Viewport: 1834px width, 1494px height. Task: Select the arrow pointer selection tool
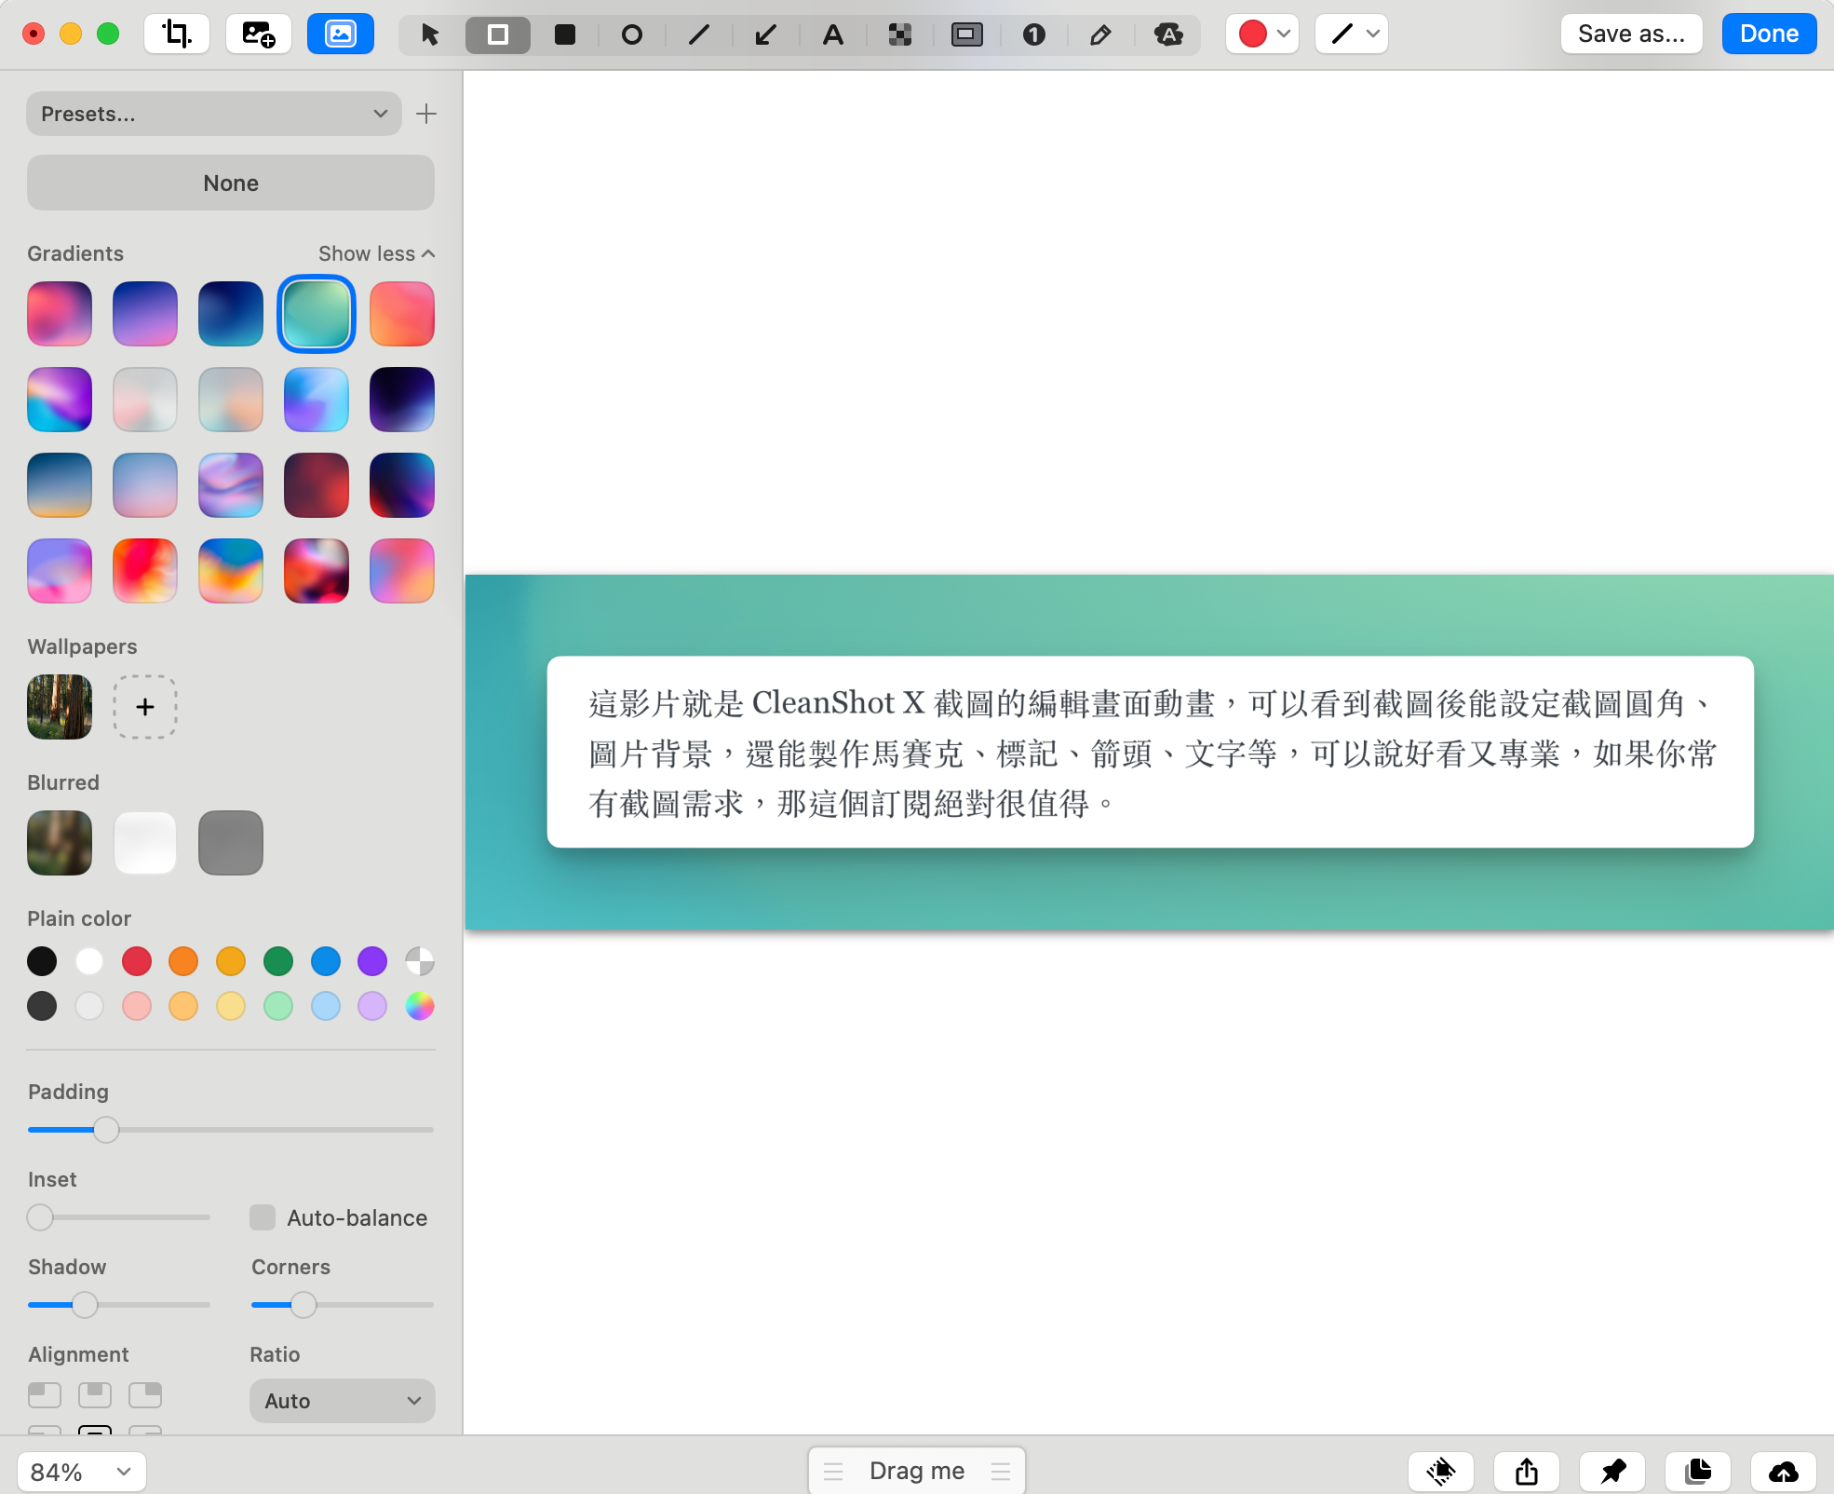430,35
